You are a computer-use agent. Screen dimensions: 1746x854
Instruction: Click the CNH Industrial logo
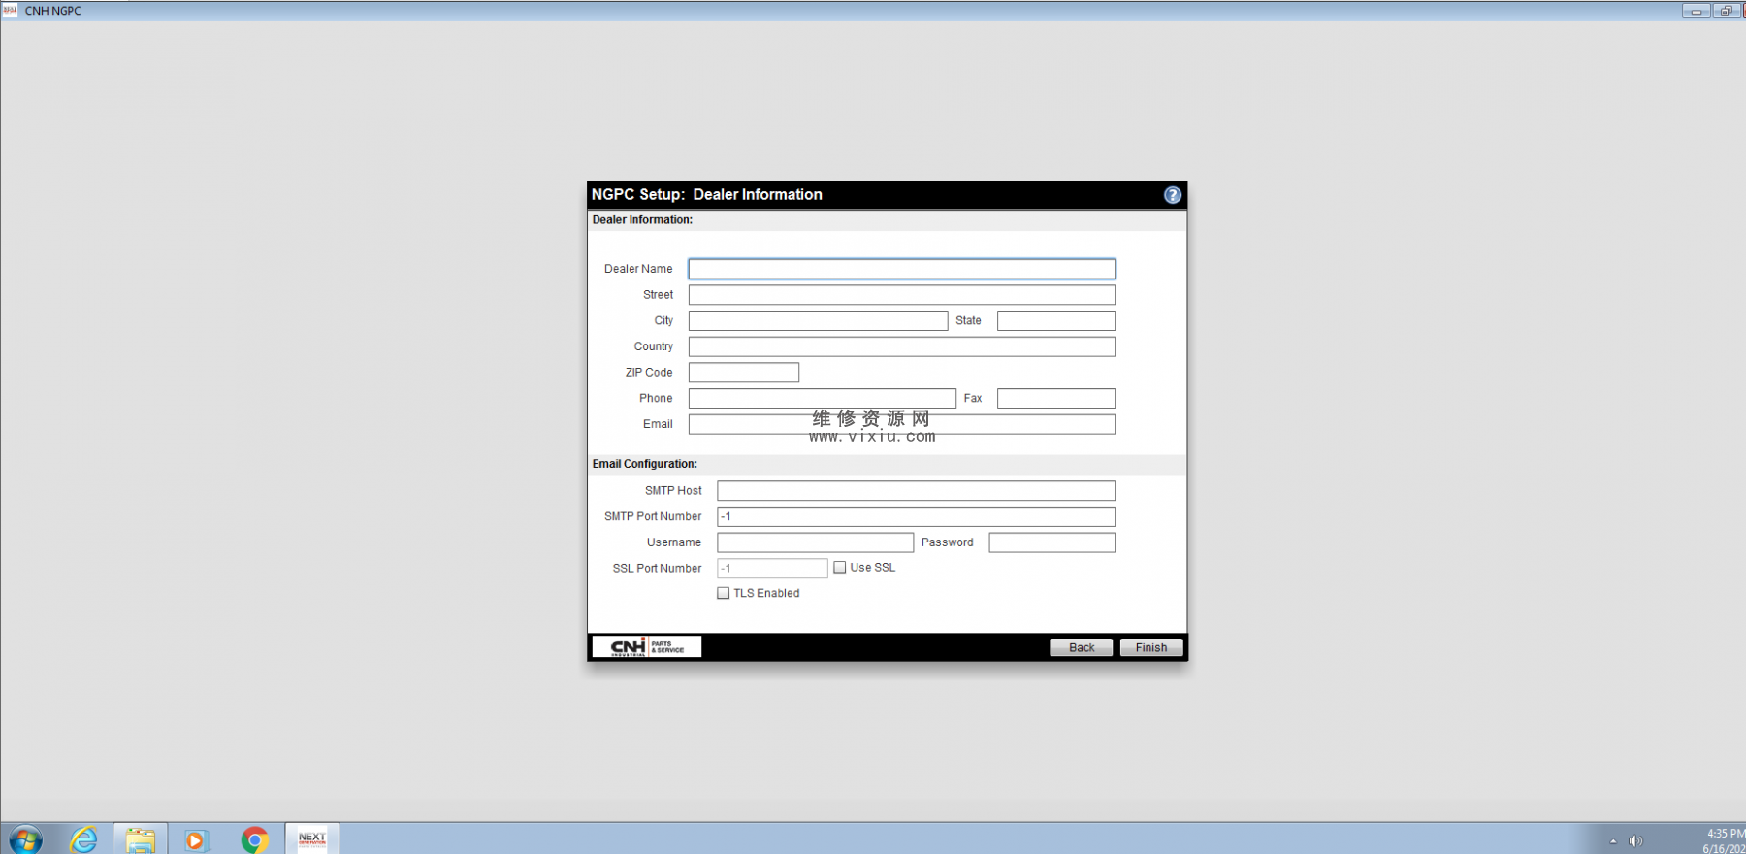coord(647,646)
